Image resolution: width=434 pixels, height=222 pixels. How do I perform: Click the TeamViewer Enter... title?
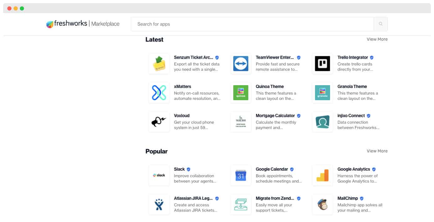(275, 57)
